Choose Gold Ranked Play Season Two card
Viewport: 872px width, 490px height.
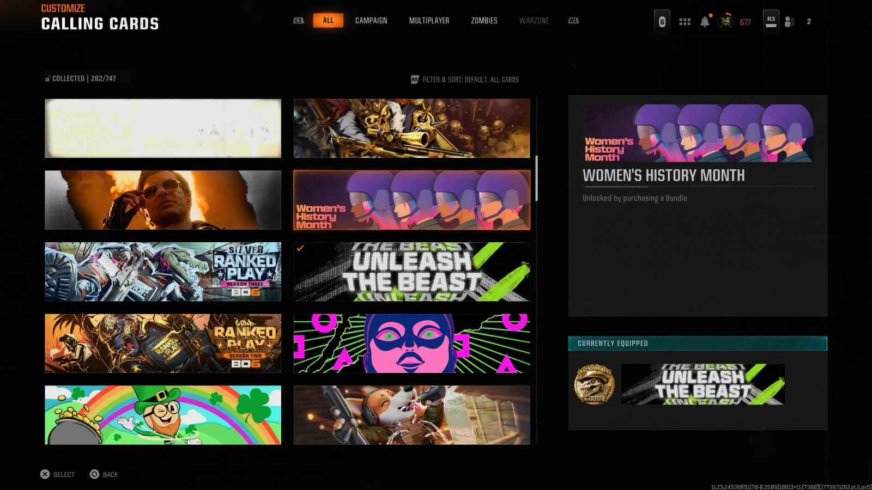[163, 344]
